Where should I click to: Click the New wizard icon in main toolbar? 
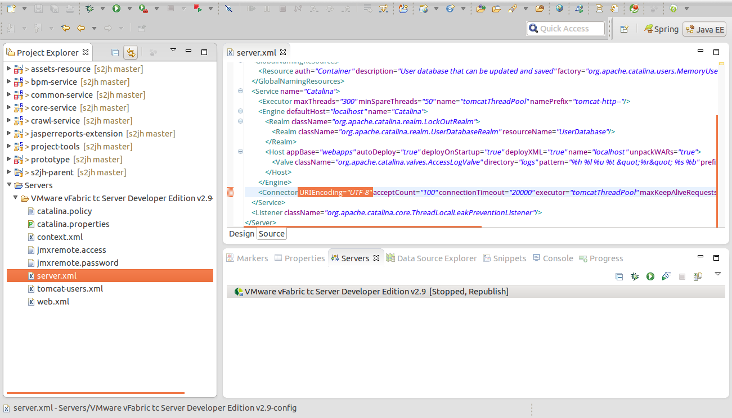(x=11, y=8)
